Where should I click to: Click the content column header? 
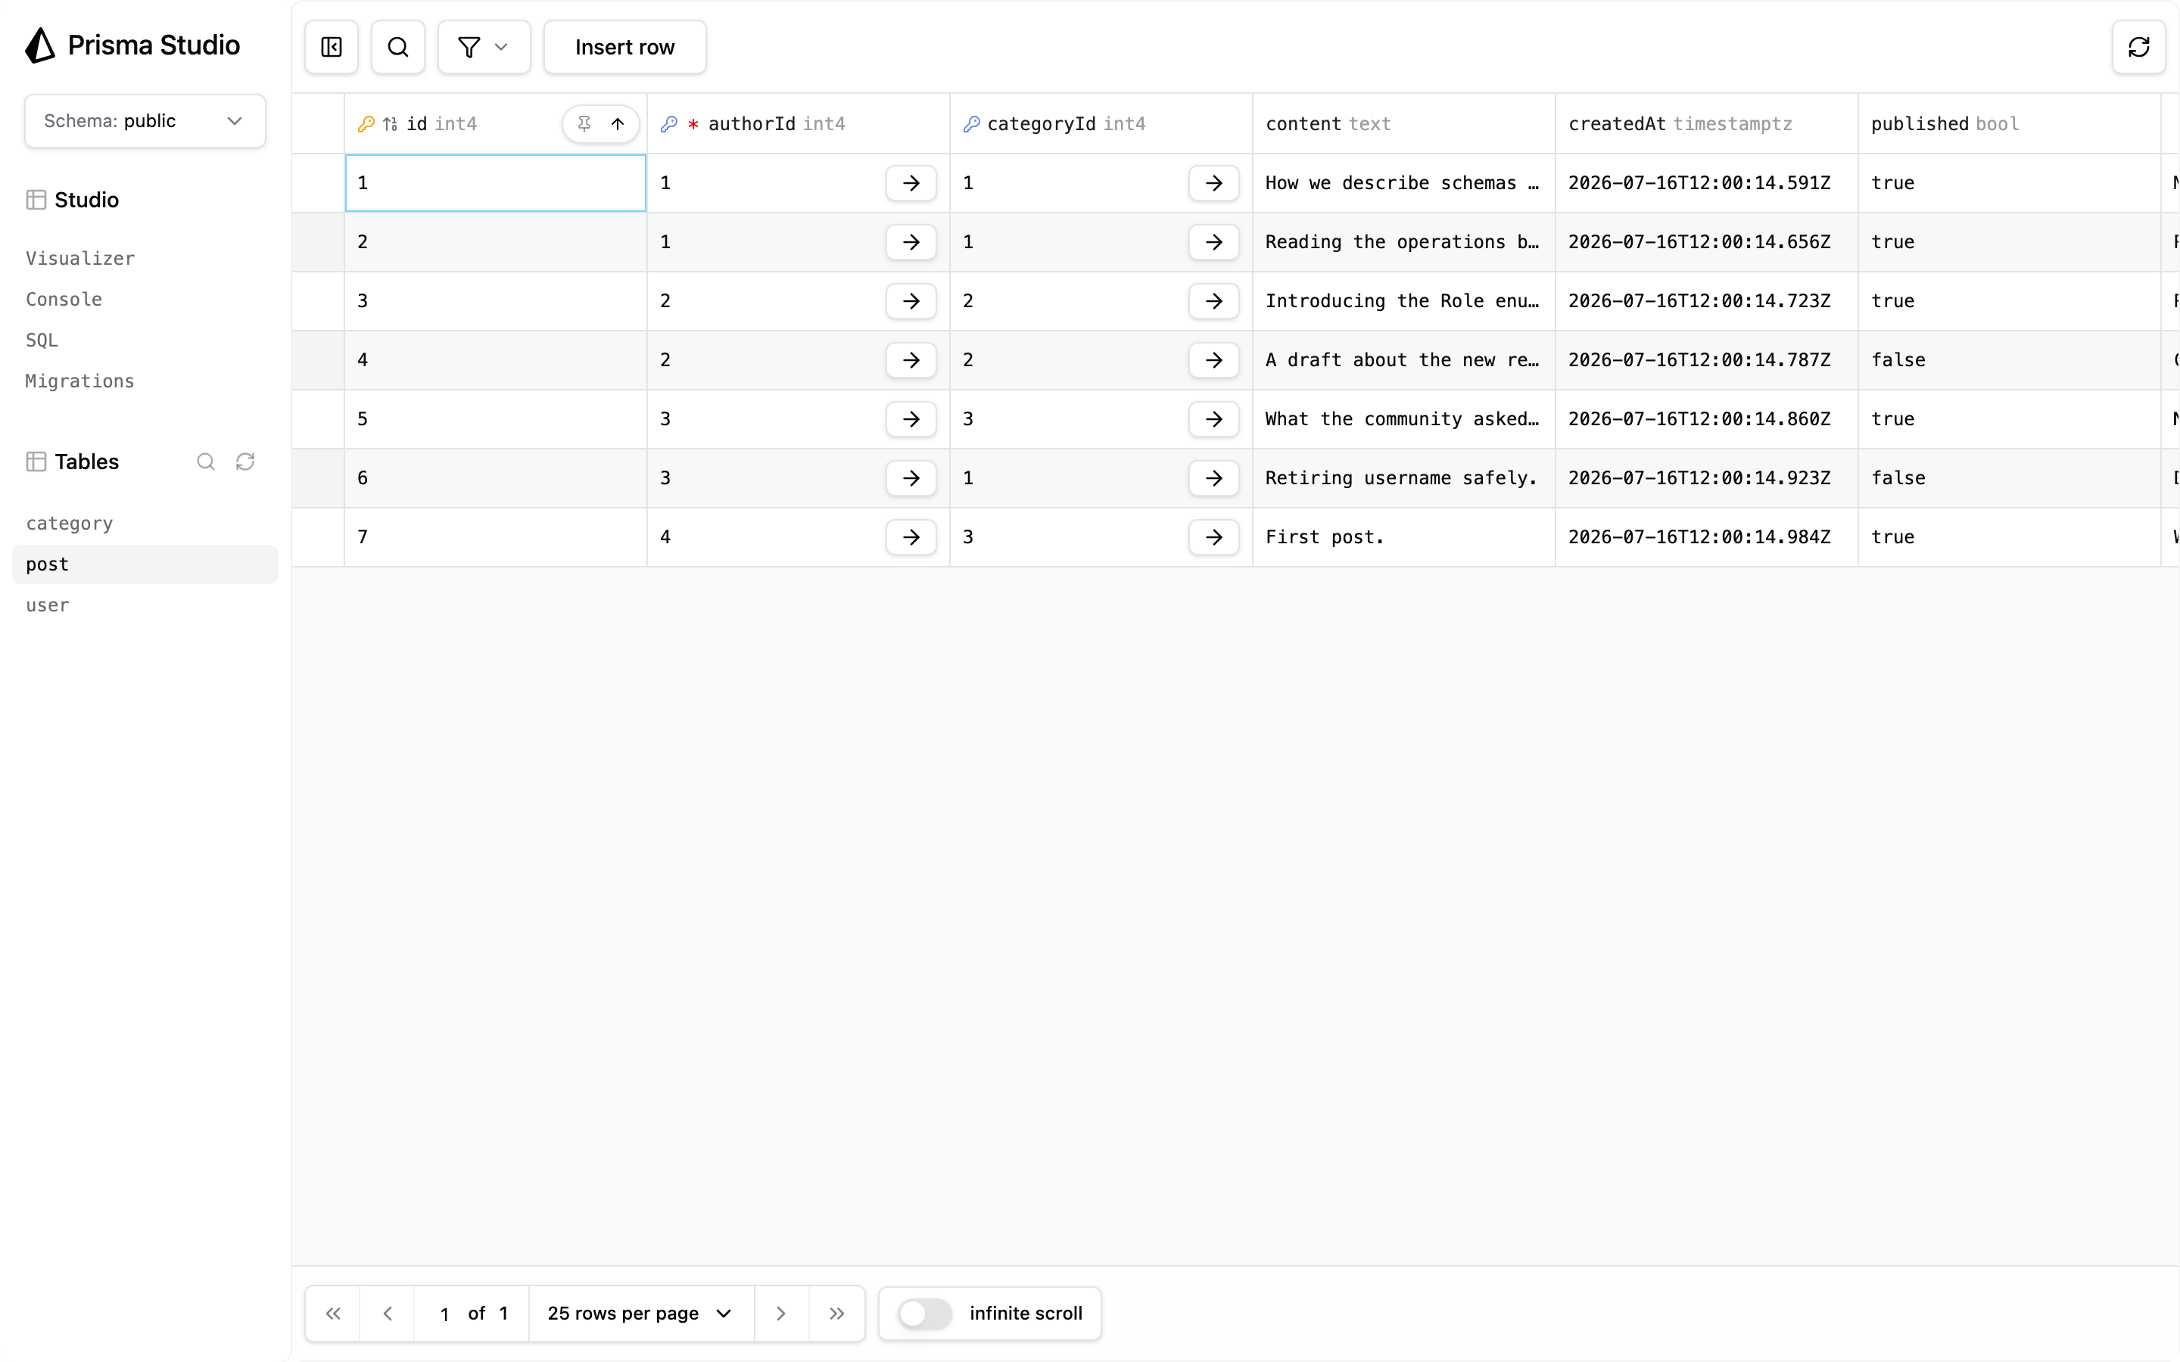click(1403, 123)
